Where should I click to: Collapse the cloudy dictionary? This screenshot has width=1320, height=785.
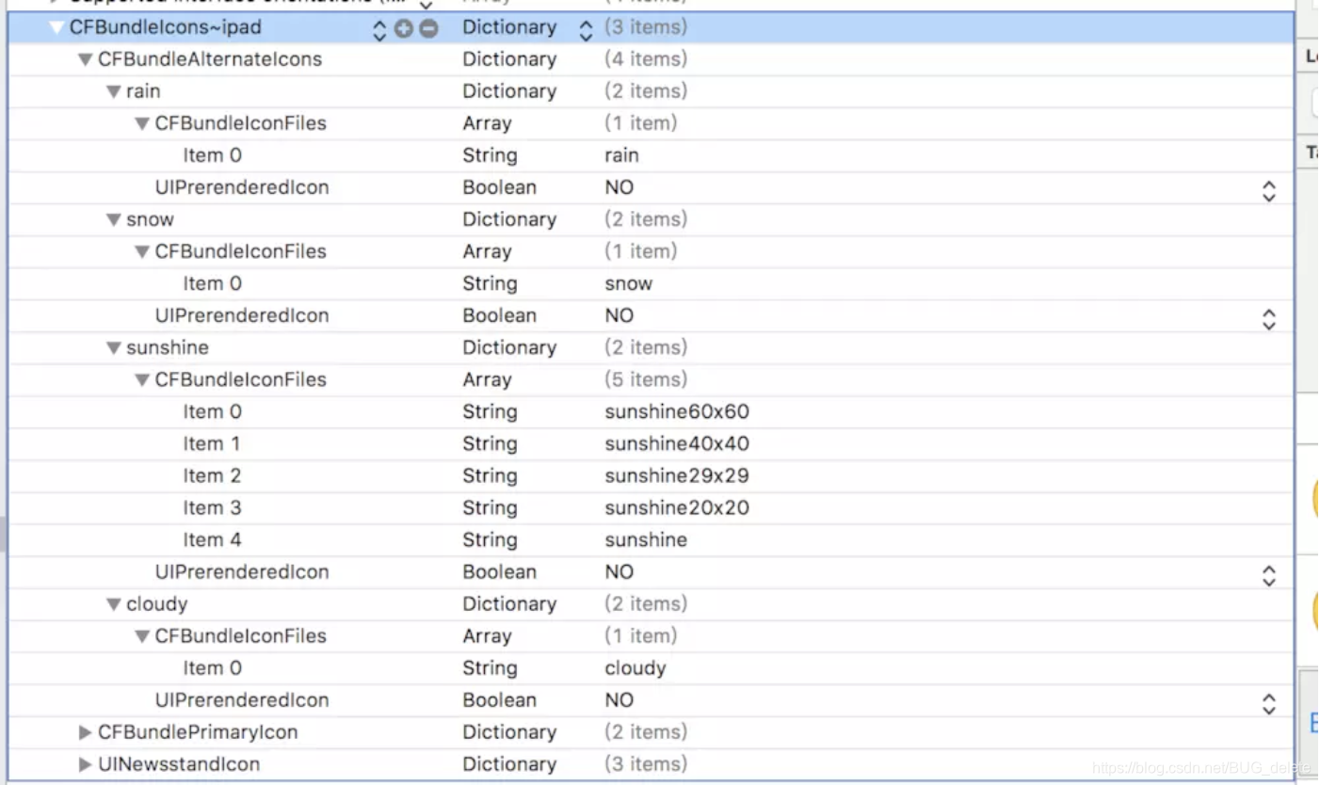pos(114,604)
